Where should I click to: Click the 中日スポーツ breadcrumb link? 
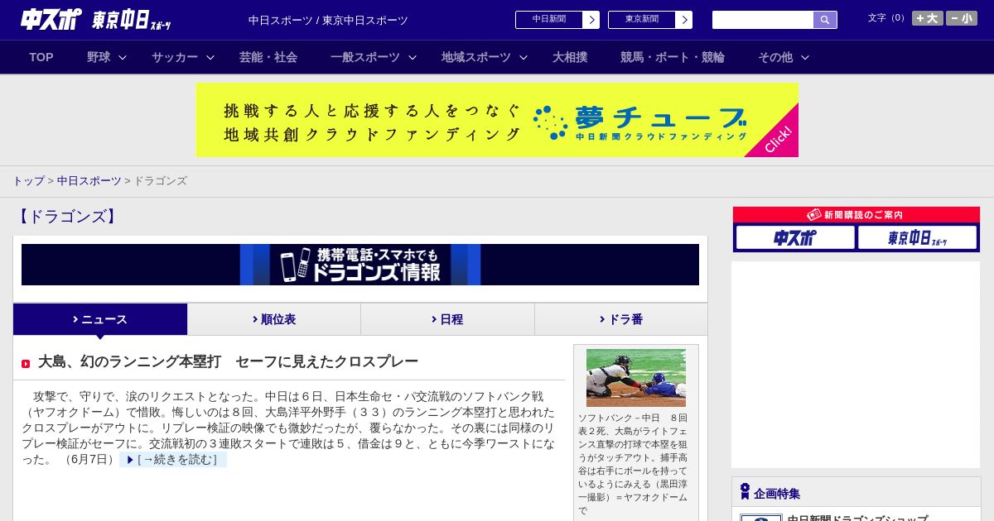[89, 180]
